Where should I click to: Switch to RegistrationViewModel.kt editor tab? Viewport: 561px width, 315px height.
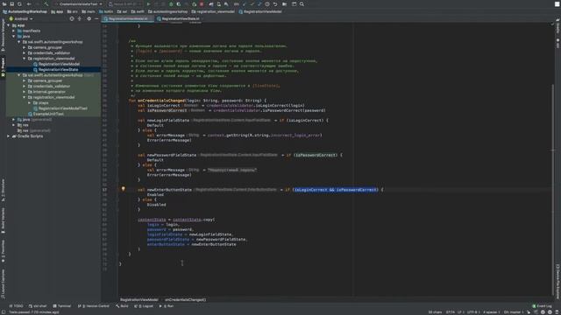pyautogui.click(x=128, y=18)
